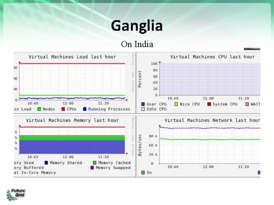Click the '10:40' time label on Network chart
Image resolution: width=274 pixels, height=205 pixels.
(173, 167)
